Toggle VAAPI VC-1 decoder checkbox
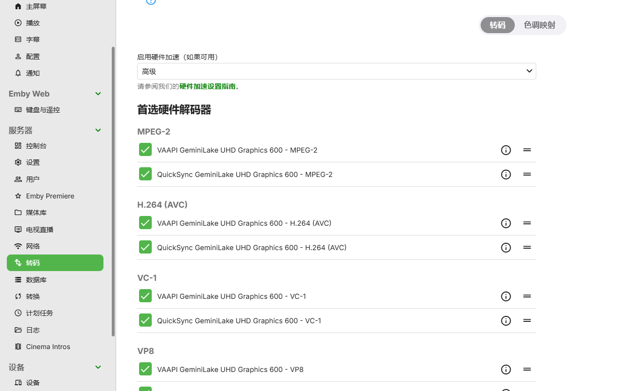Viewport: 627px width, 391px height. 145,296
